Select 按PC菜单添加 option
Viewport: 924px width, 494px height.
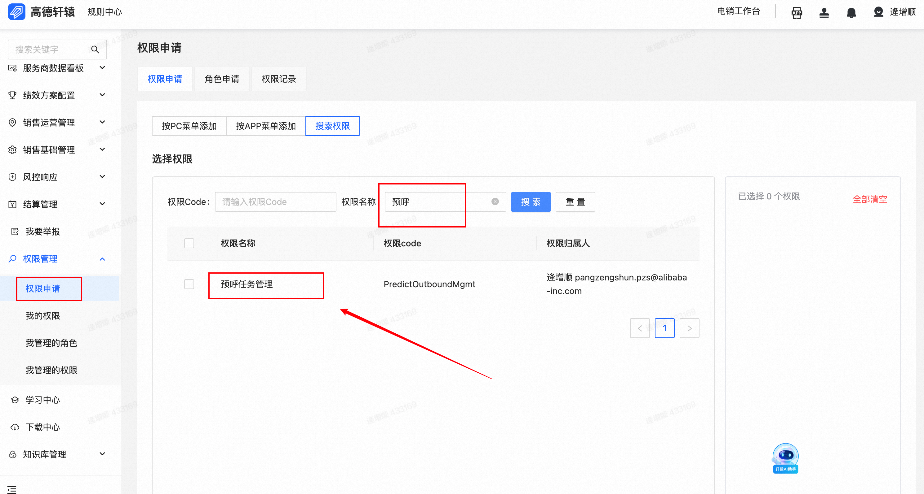click(x=189, y=126)
